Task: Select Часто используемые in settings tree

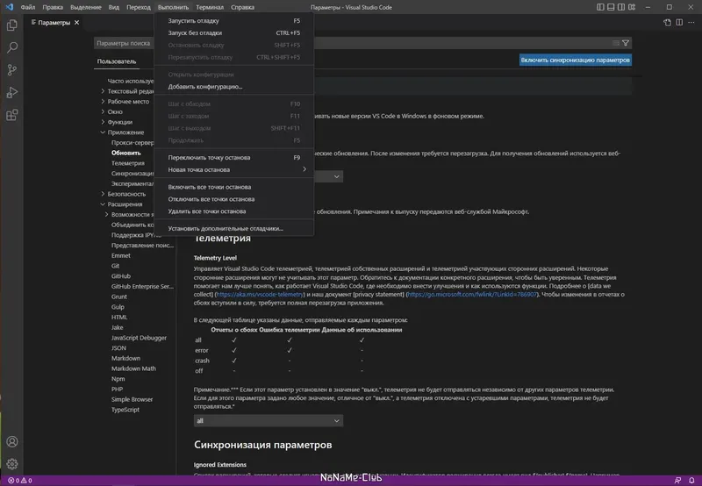Action: tap(130, 81)
